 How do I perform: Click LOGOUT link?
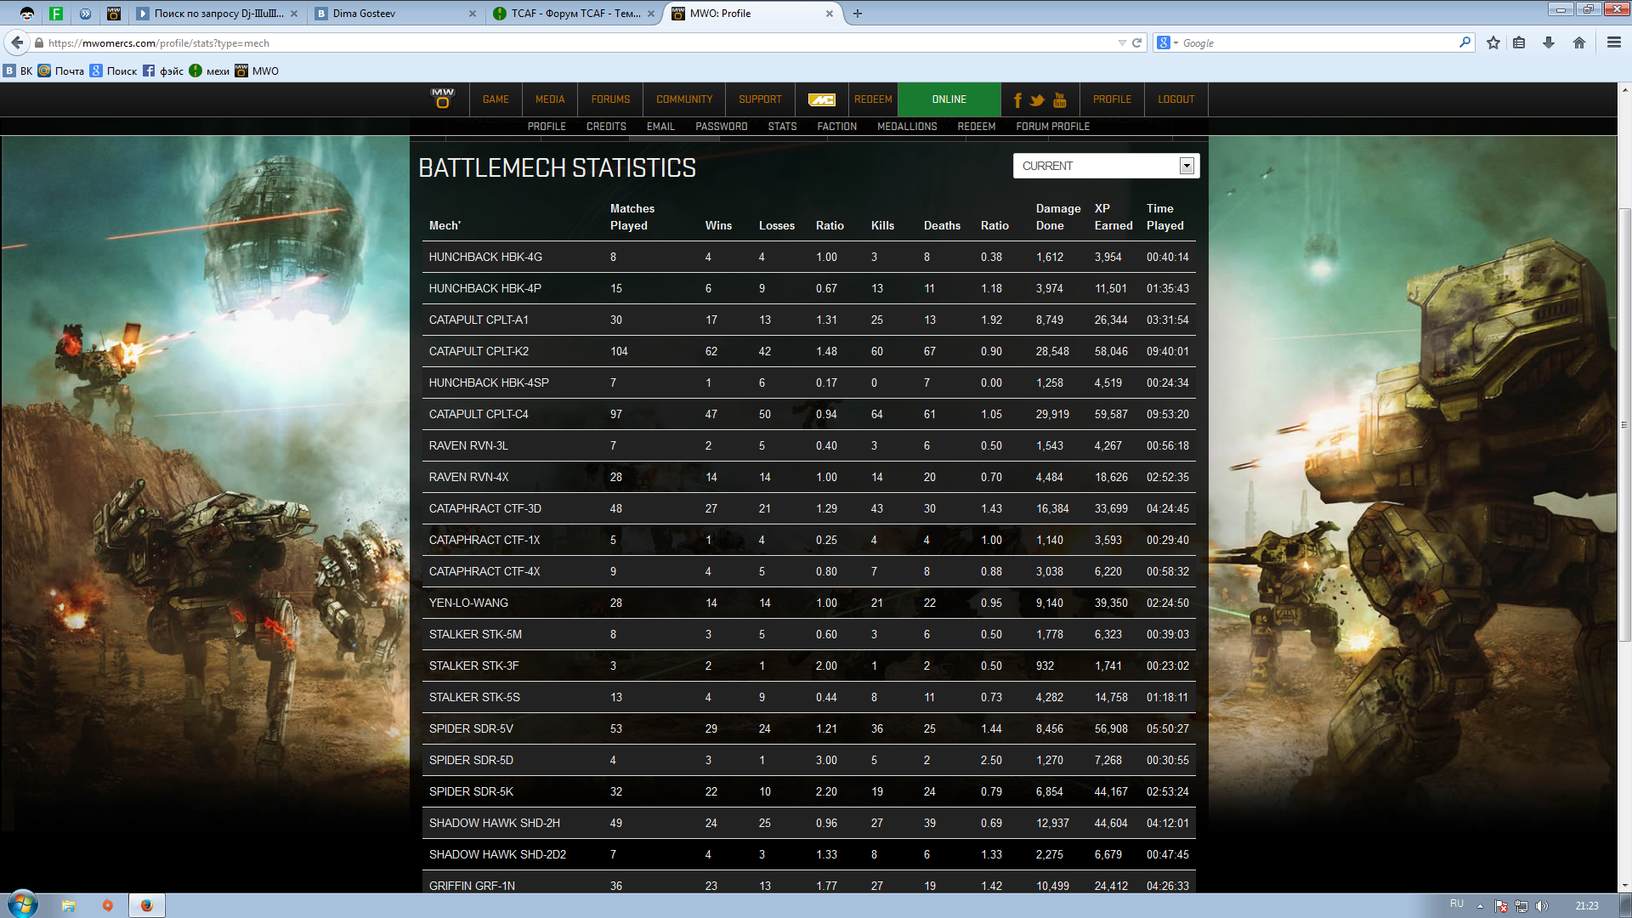coord(1176,99)
